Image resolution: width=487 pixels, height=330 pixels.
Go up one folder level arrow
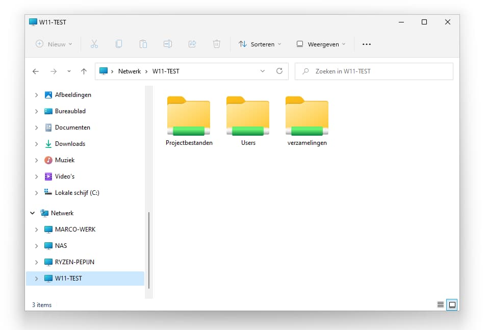pos(84,71)
